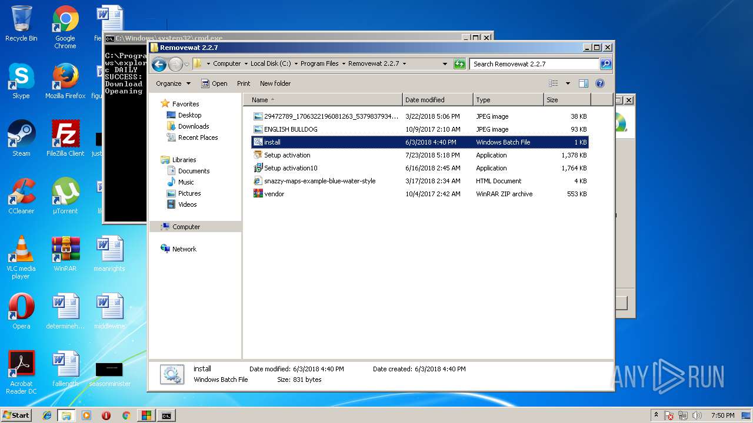
Task: Open Desktop in navigation pane
Action: pyautogui.click(x=189, y=115)
